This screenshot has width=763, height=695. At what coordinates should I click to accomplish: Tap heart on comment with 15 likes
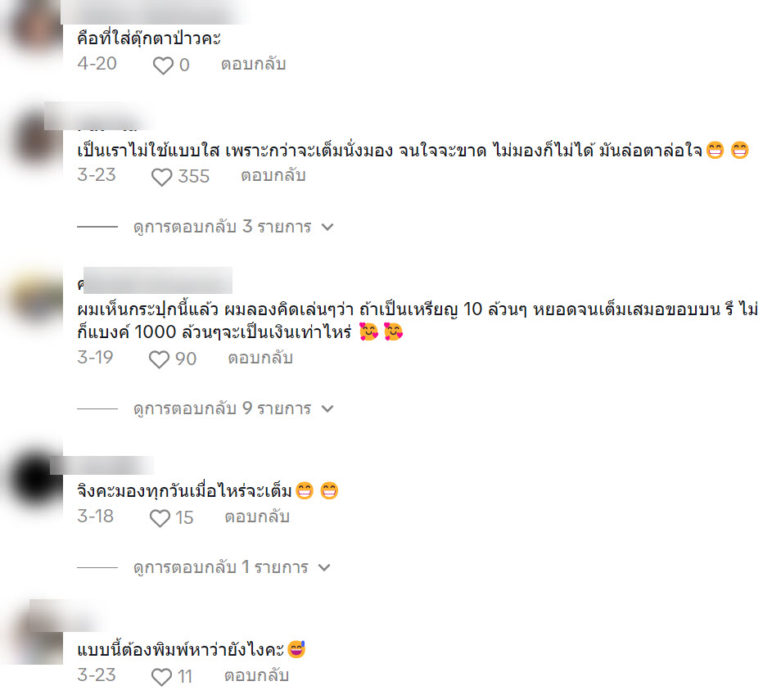(160, 518)
